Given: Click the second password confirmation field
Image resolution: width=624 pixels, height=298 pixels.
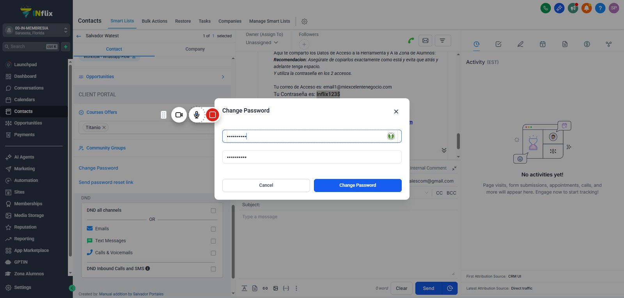Looking at the screenshot, I should pos(312,157).
